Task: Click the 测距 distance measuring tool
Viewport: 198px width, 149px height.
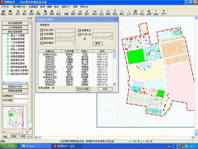Action: coord(67,12)
